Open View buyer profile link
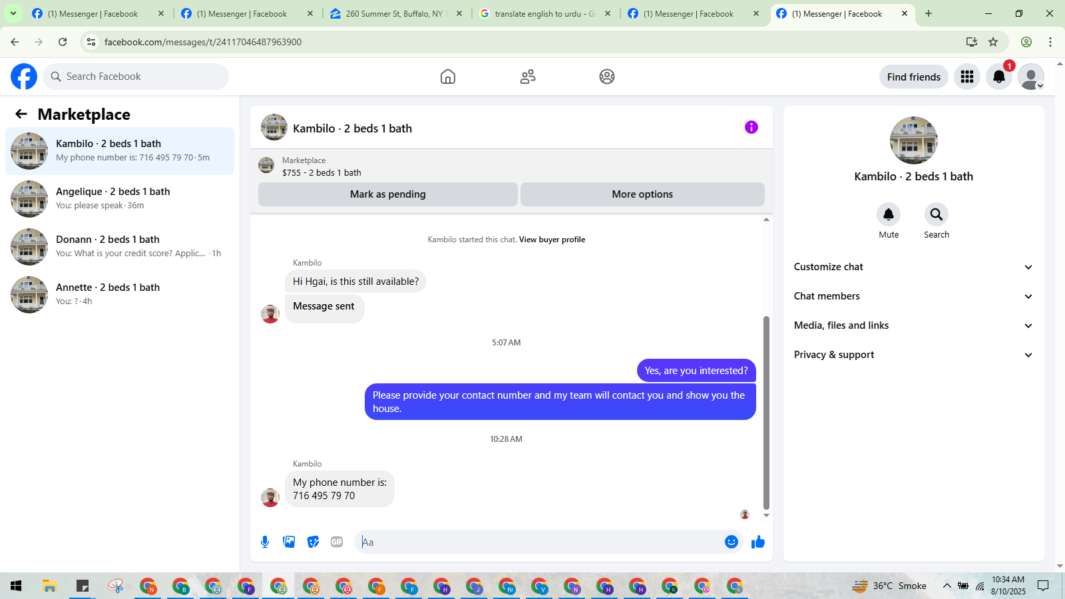 (x=552, y=240)
